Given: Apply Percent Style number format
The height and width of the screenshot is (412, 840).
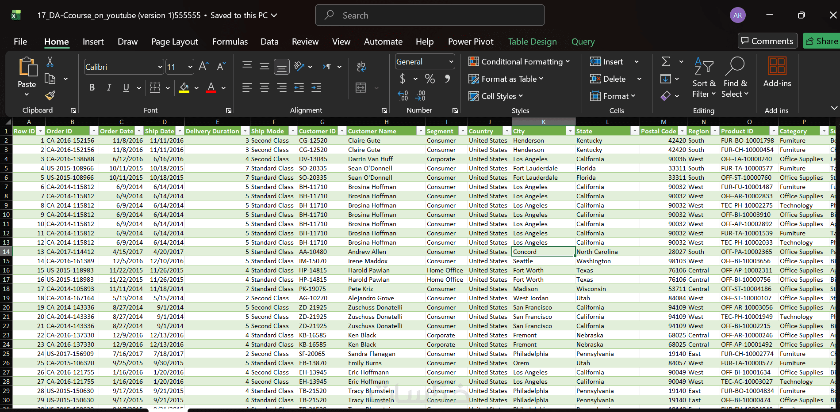Looking at the screenshot, I should pos(430,79).
